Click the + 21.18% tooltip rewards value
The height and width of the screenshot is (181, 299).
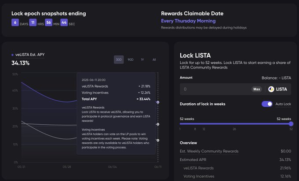[144, 86]
